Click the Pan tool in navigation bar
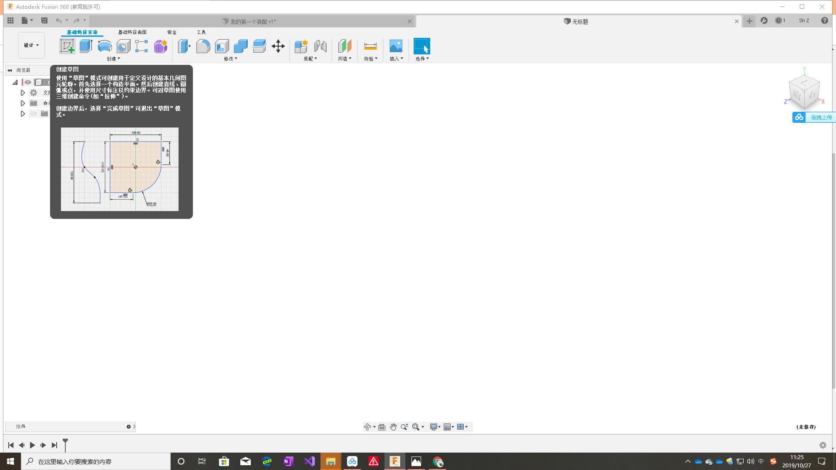The image size is (836, 470). (393, 427)
